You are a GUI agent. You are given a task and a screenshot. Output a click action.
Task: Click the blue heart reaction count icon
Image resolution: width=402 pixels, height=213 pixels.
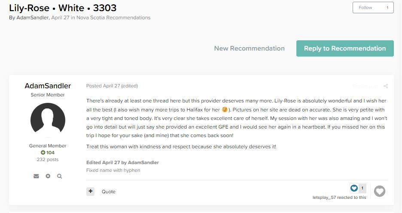click(x=354, y=188)
